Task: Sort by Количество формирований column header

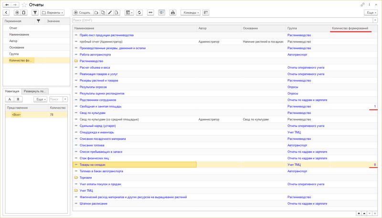Action: pos(354,28)
